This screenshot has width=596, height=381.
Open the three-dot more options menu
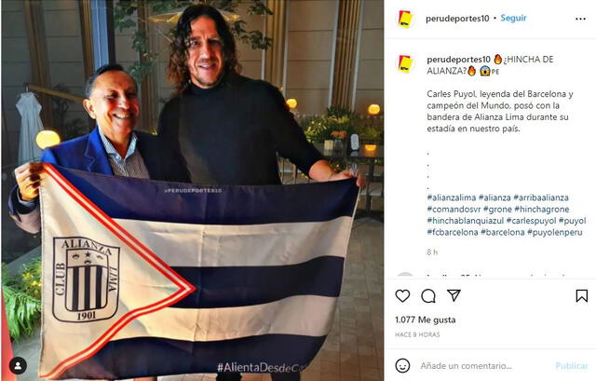(580, 19)
